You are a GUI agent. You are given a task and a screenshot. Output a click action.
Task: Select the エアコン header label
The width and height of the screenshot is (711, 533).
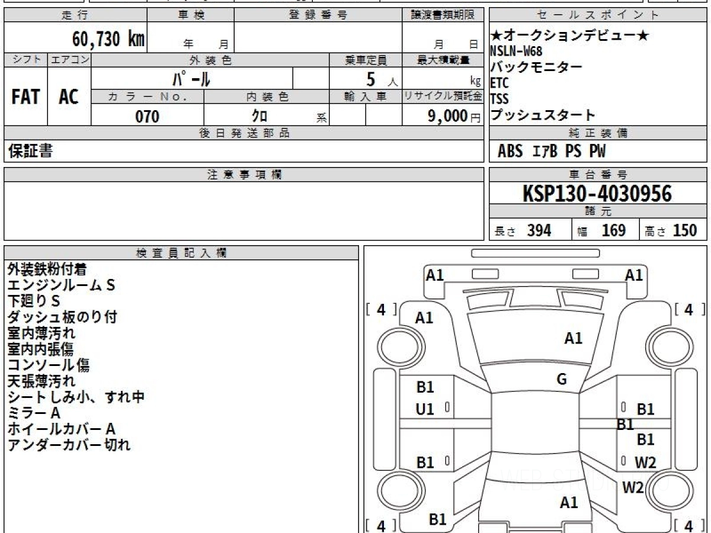69,60
